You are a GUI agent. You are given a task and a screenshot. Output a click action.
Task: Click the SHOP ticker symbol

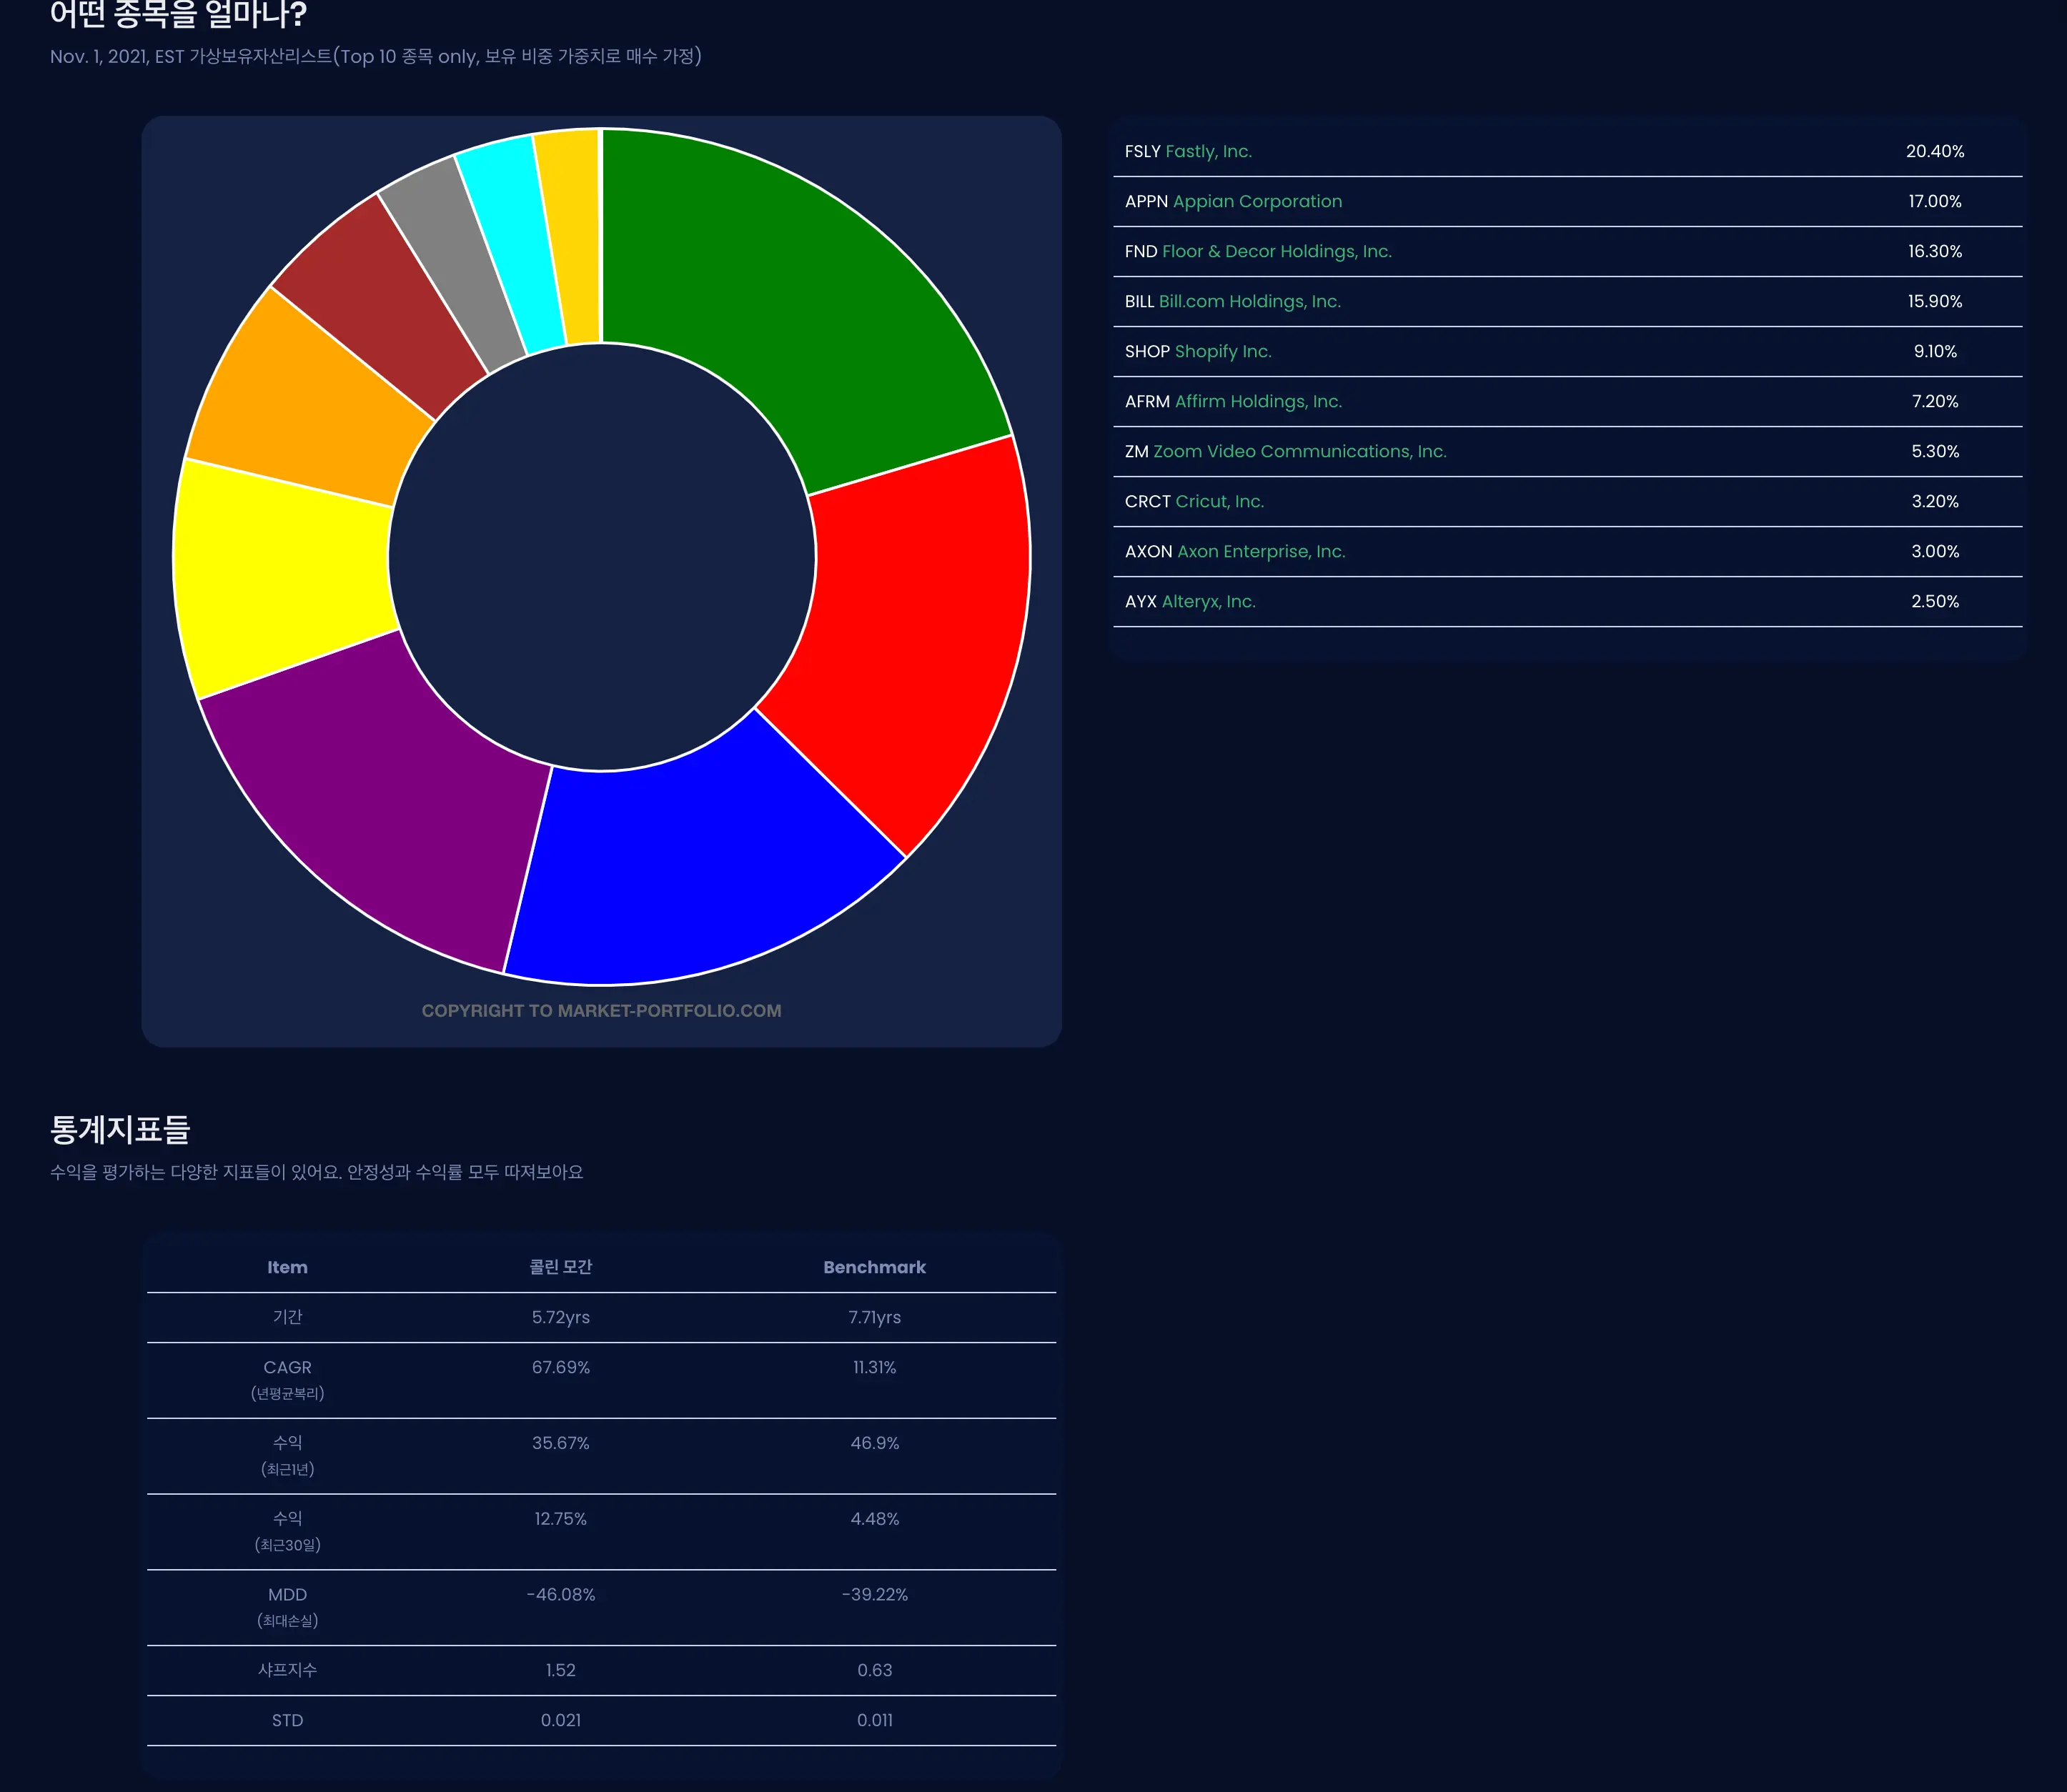pos(1148,351)
